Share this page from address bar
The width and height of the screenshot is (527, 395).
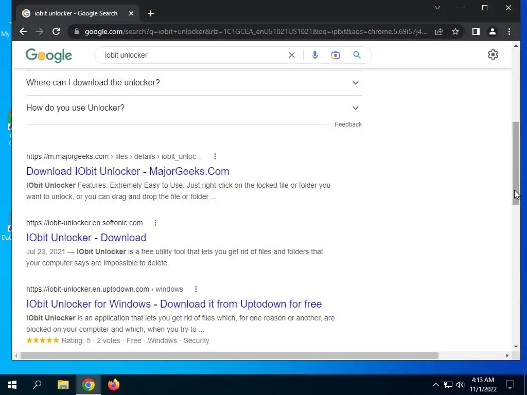coord(439,31)
